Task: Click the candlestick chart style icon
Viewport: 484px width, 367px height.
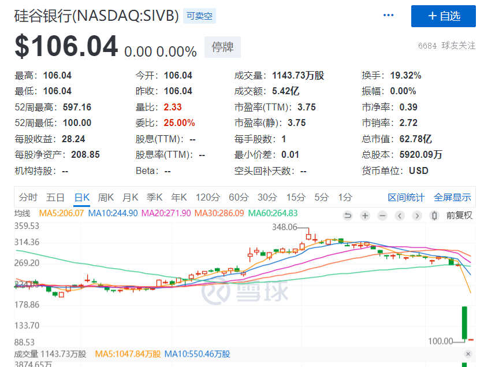Action: click(x=434, y=216)
